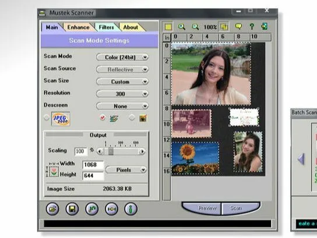Screen dimensions: 317x238
Task: Click the zoom in magnifier icon
Action: (x=182, y=27)
